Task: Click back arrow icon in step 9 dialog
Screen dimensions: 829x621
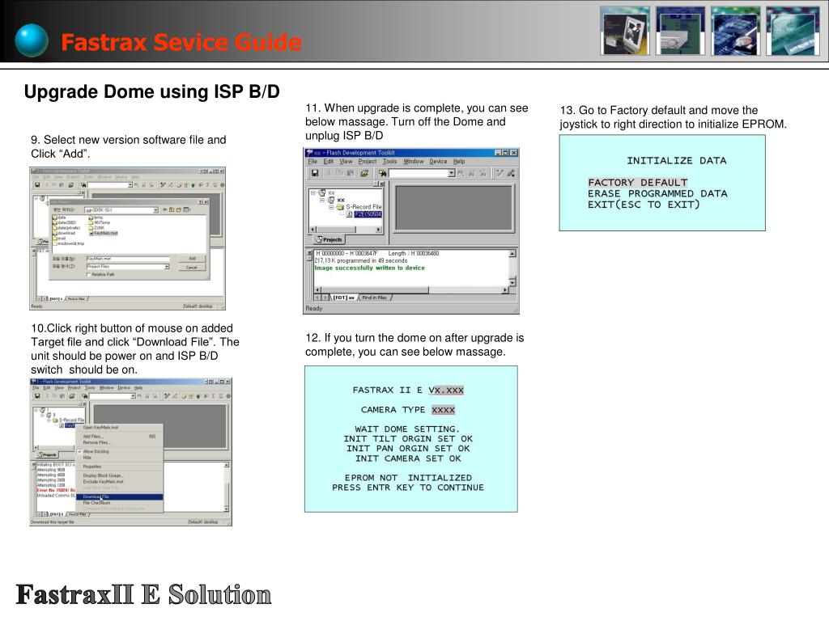Action: tap(164, 209)
